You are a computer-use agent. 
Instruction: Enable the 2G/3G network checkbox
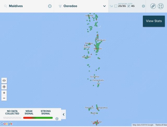[x=116, y=6]
